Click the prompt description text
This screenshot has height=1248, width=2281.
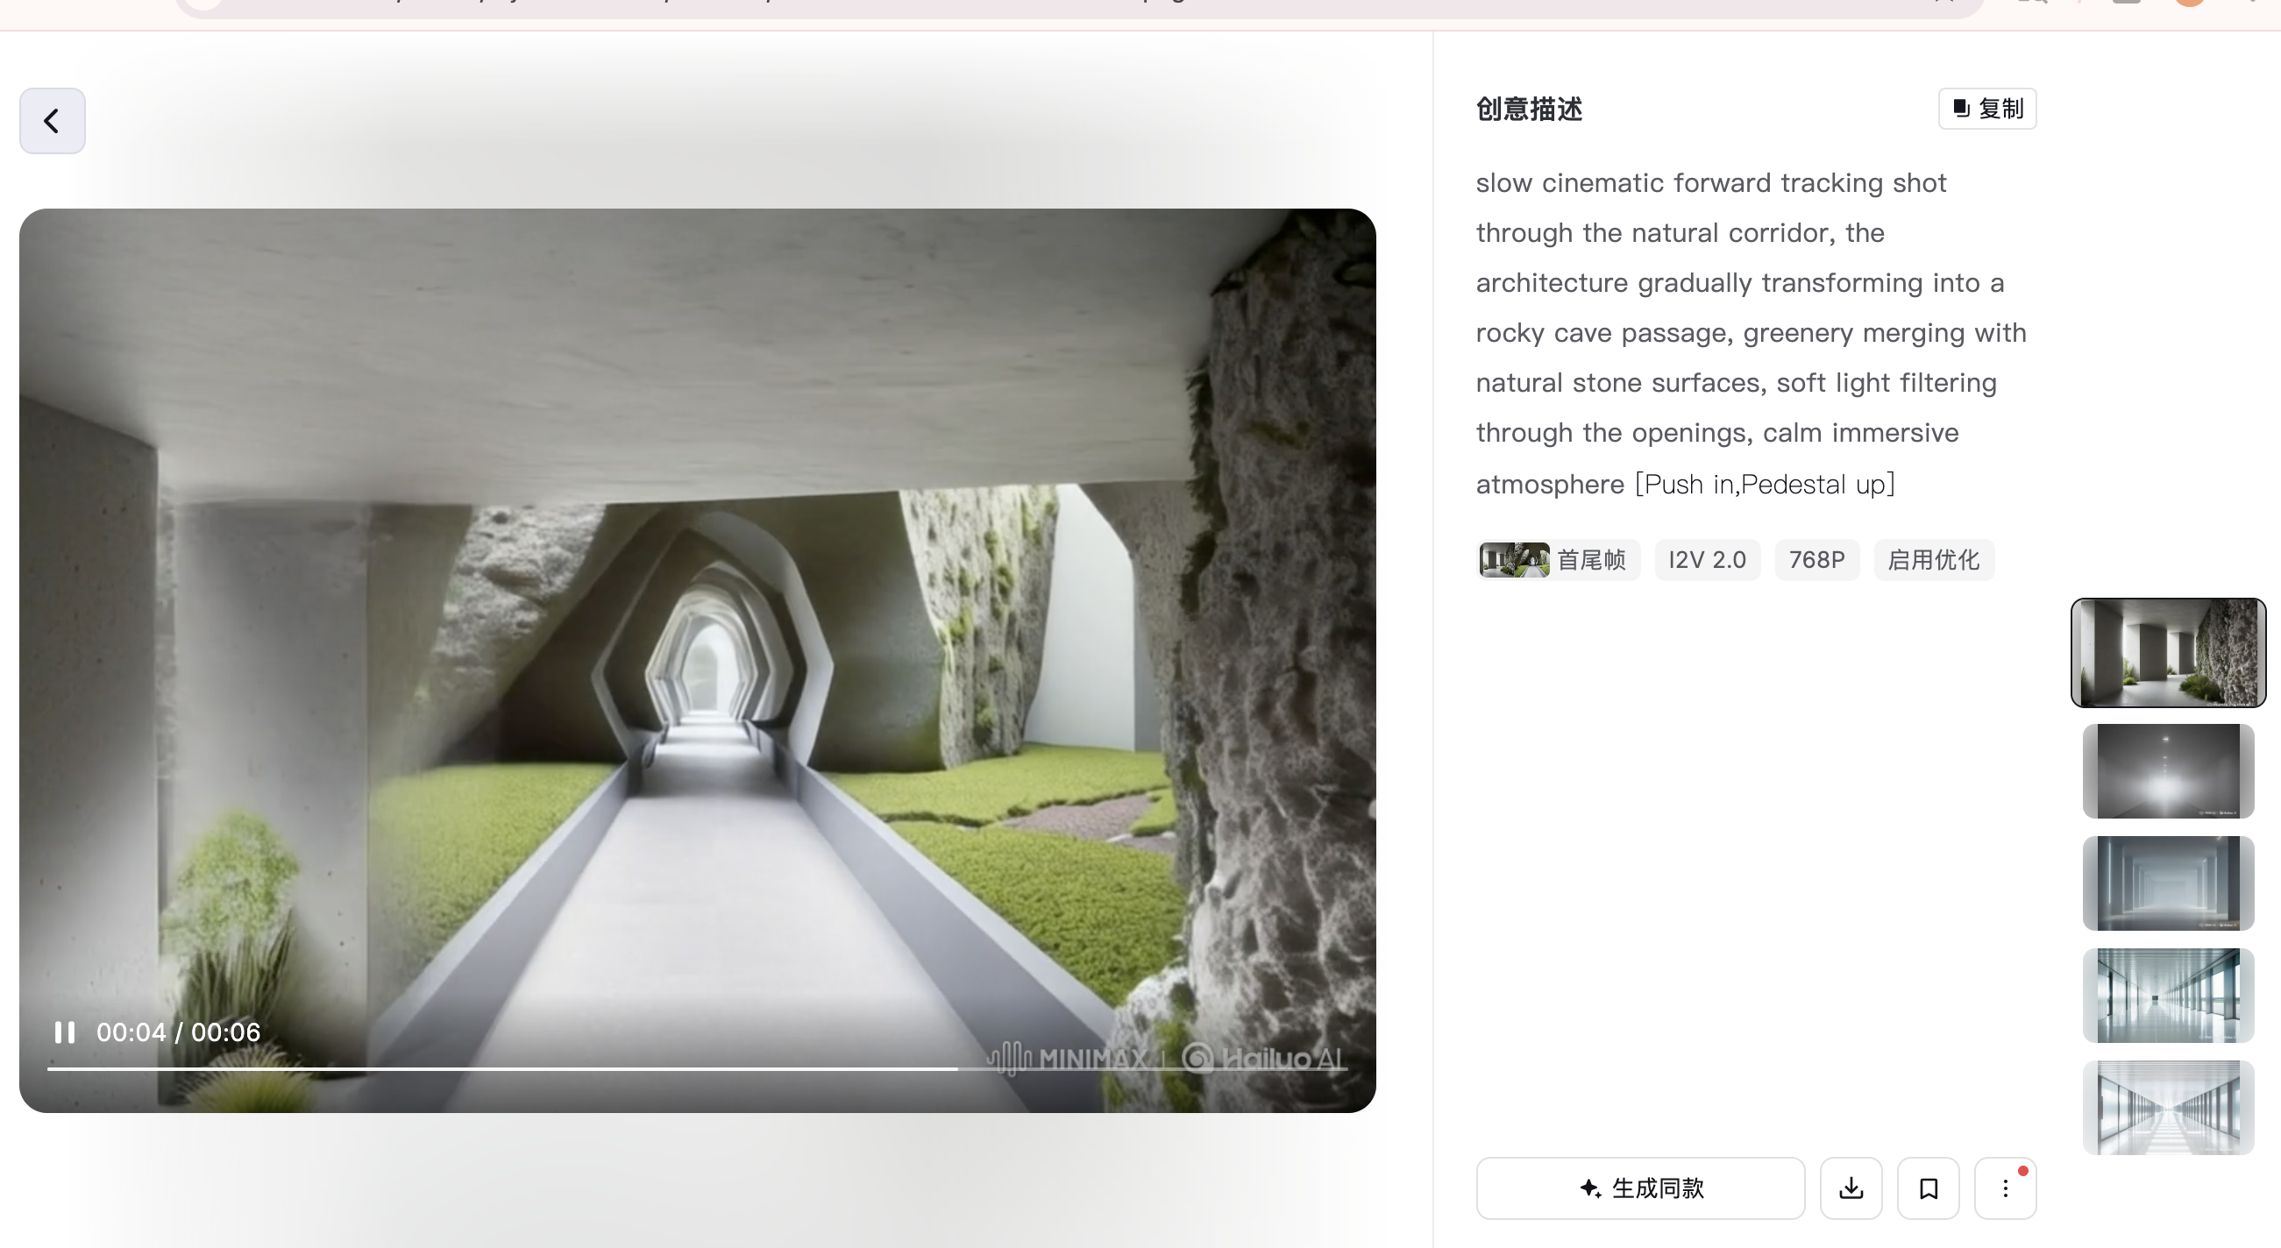click(1749, 333)
